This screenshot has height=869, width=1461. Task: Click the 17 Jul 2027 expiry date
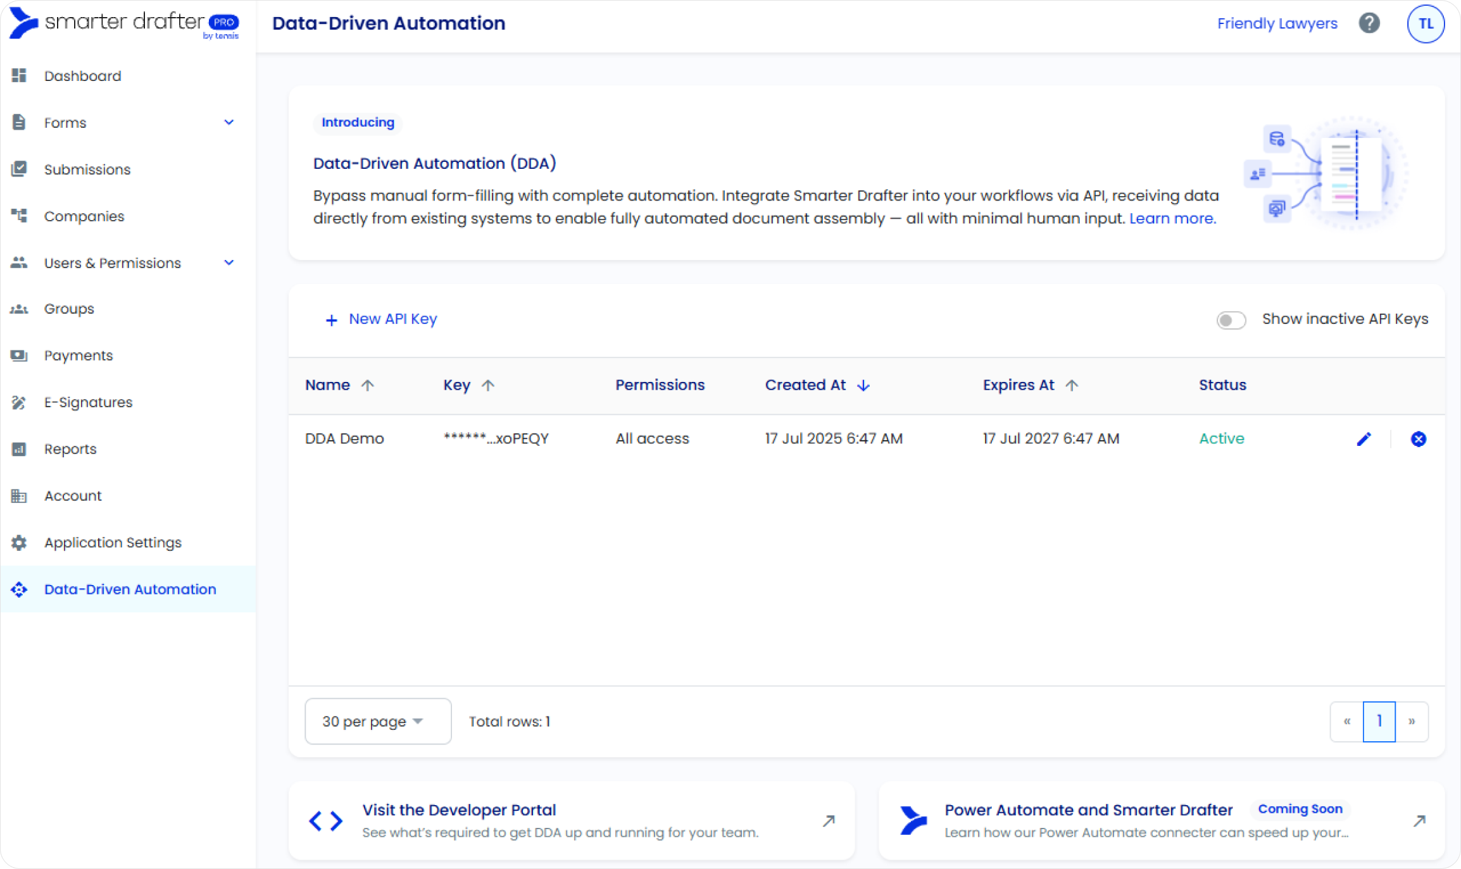pyautogui.click(x=1051, y=438)
